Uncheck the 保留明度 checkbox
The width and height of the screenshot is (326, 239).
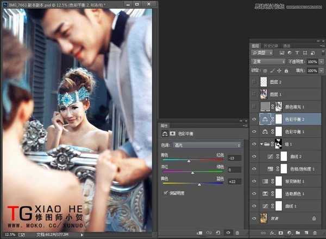(x=166, y=192)
